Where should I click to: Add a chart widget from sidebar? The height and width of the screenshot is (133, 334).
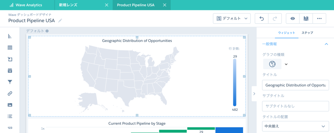click(x=10, y=36)
